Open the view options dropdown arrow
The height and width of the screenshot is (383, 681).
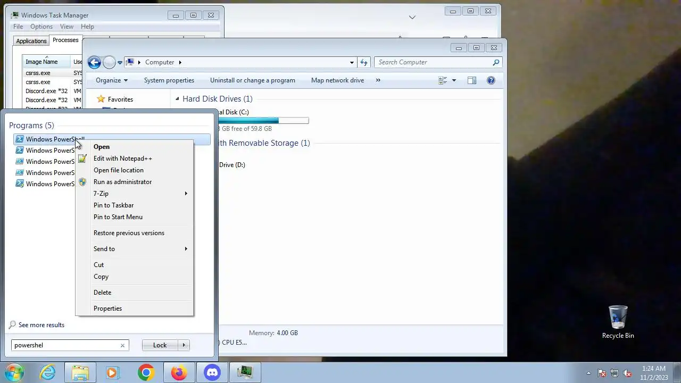click(x=454, y=80)
